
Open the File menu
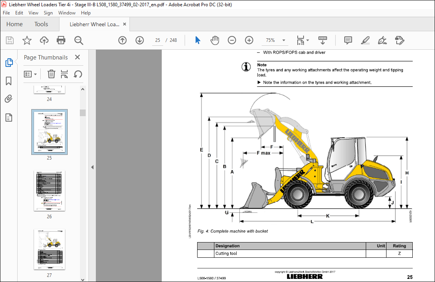[x=6, y=13]
